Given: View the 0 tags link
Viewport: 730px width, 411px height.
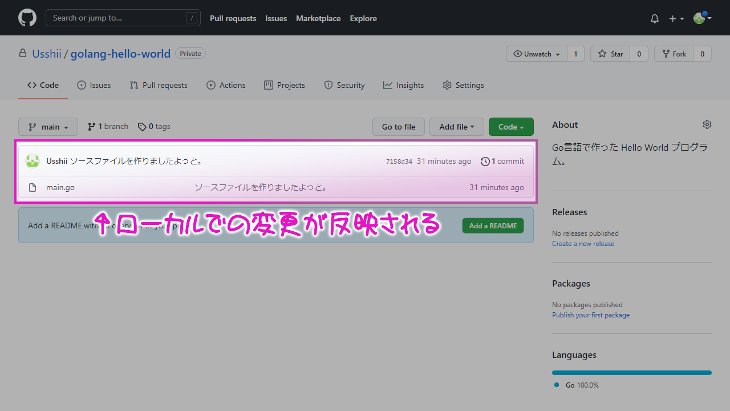Looking at the screenshot, I should click(x=154, y=127).
